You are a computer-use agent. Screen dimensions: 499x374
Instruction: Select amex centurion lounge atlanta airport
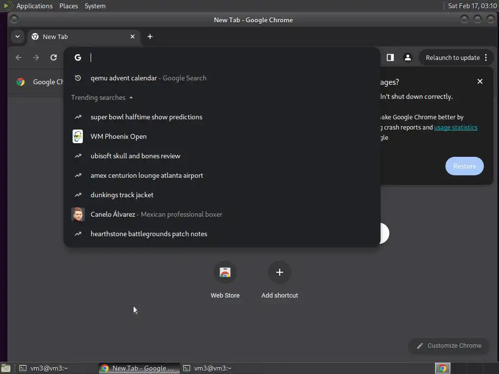click(222, 175)
